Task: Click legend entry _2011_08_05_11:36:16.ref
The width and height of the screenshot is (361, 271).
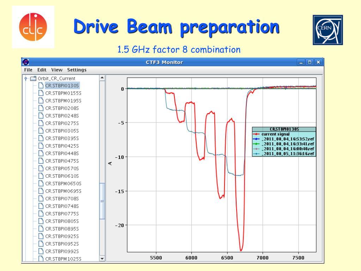Action: click(x=284, y=154)
